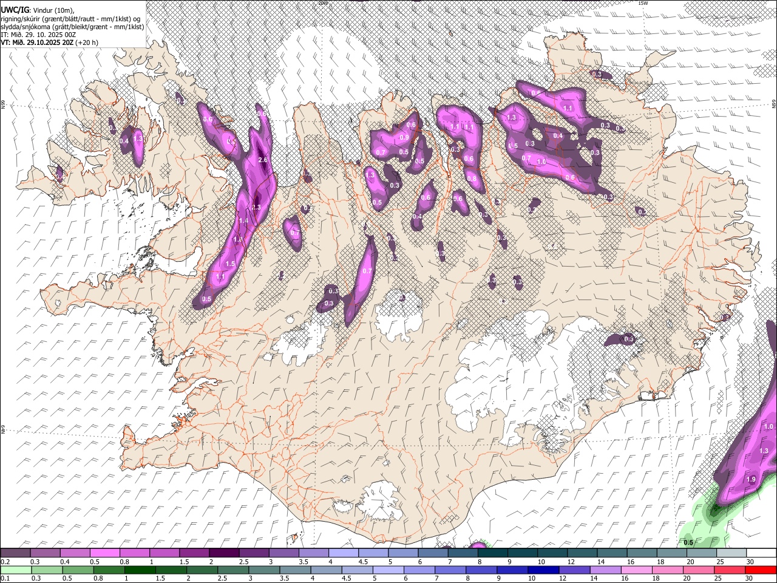Viewport: 777px width, 583px height.
Task: Select the royal blue 8 swatch in the rain legend
Action: click(481, 570)
